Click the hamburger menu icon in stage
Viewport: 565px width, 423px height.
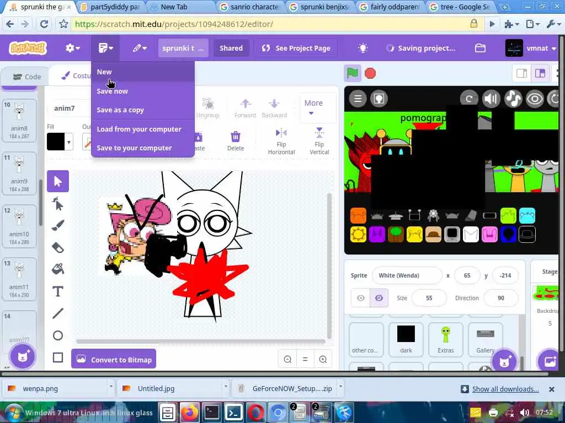click(x=358, y=99)
